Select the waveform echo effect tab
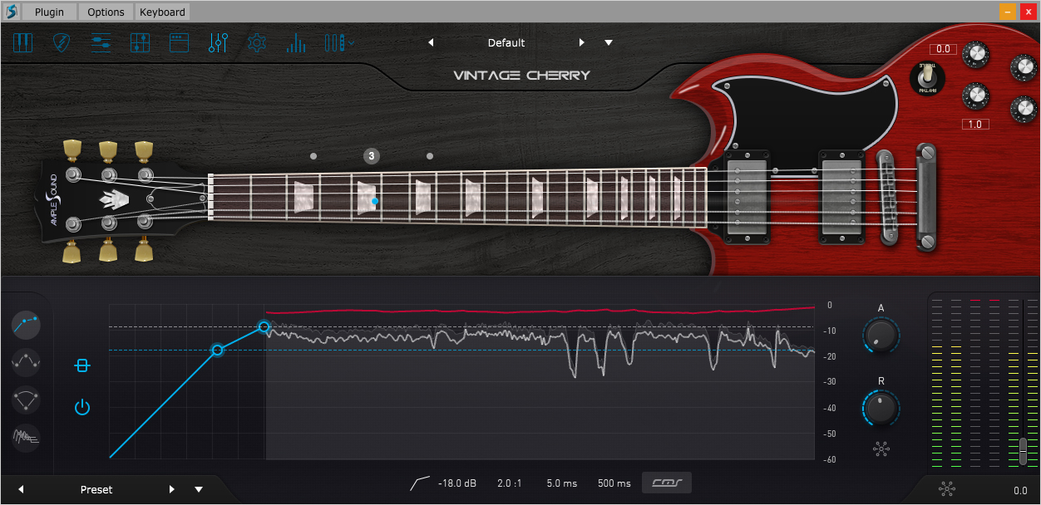The height and width of the screenshot is (505, 1041). click(x=27, y=436)
